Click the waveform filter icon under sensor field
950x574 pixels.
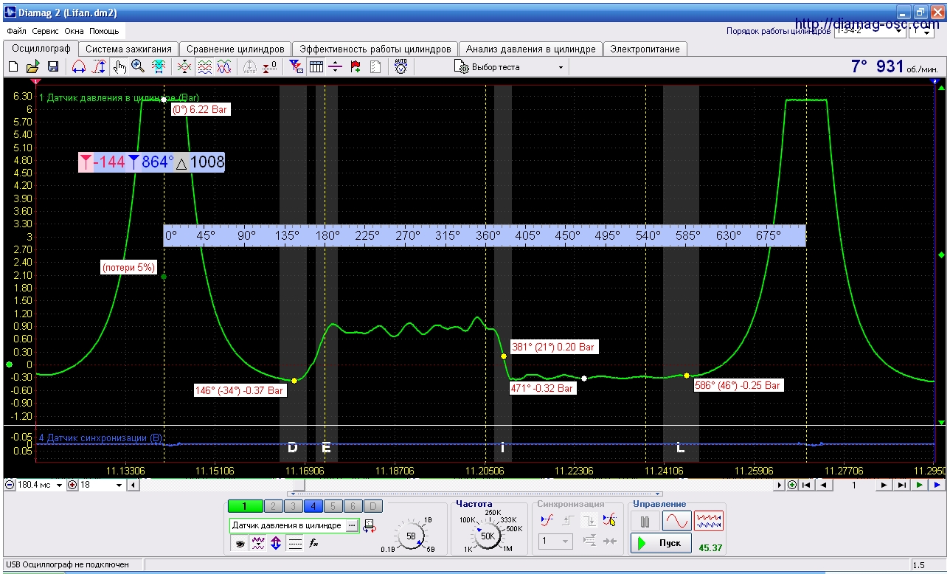(258, 544)
